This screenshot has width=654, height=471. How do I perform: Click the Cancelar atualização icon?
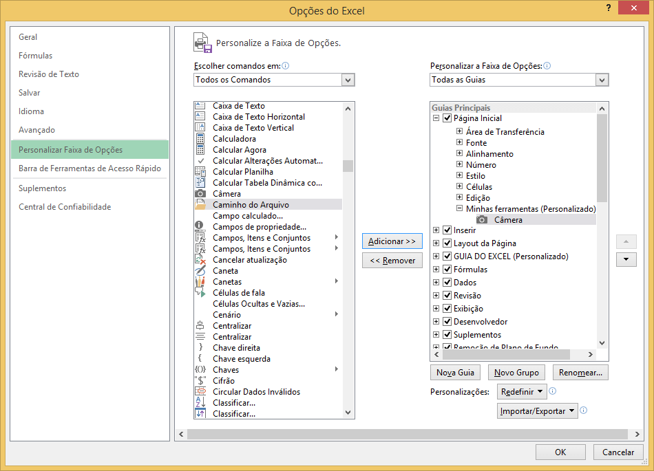200,260
